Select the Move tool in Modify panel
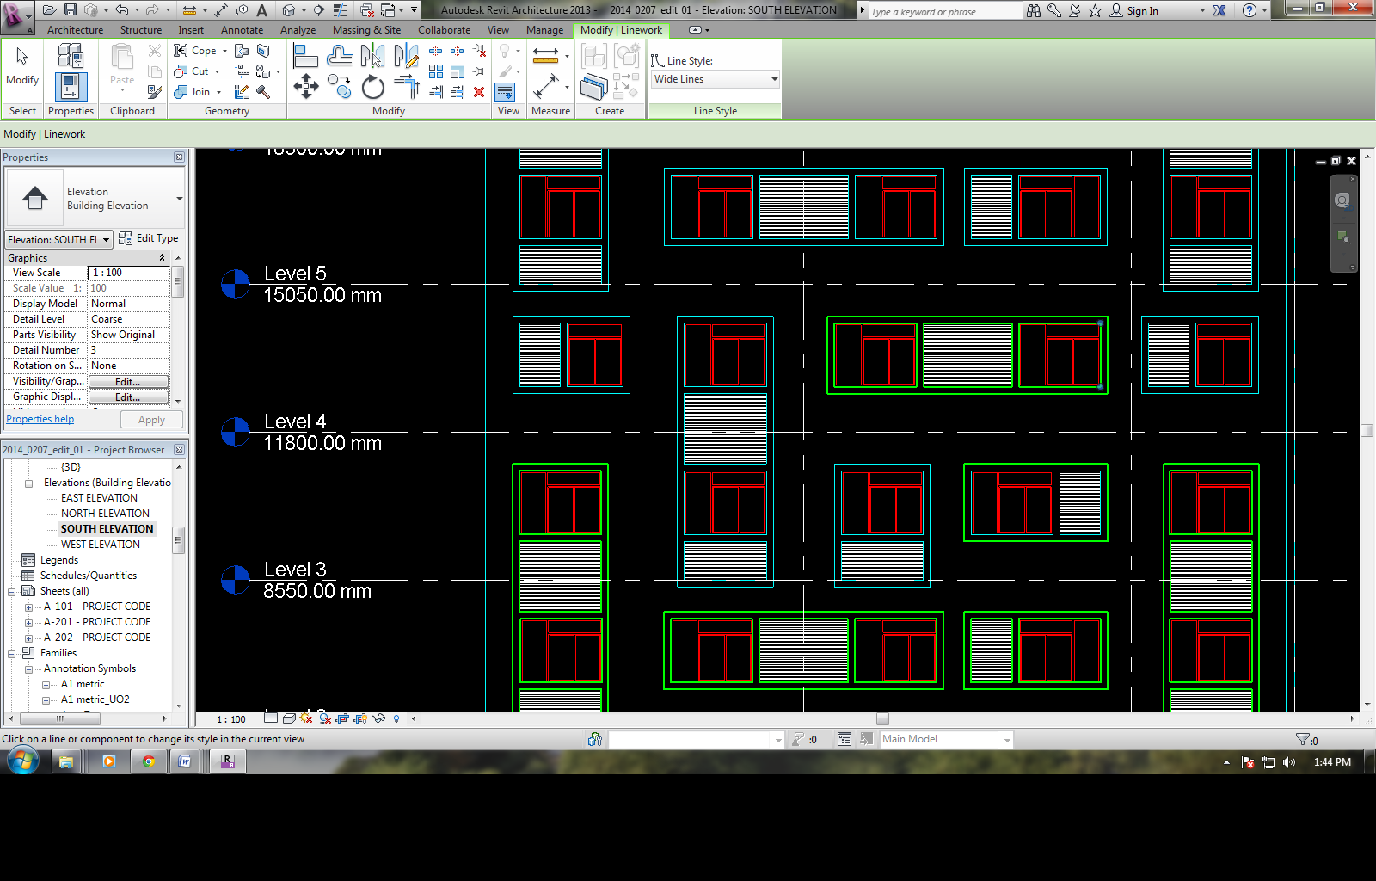The width and height of the screenshot is (1376, 881). coord(306,86)
